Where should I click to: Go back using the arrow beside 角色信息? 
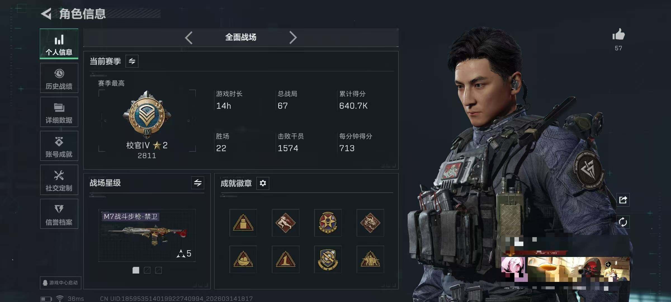pyautogui.click(x=46, y=14)
